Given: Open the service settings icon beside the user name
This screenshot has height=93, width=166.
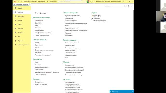Looking at the screenshot, I should click(123, 2).
